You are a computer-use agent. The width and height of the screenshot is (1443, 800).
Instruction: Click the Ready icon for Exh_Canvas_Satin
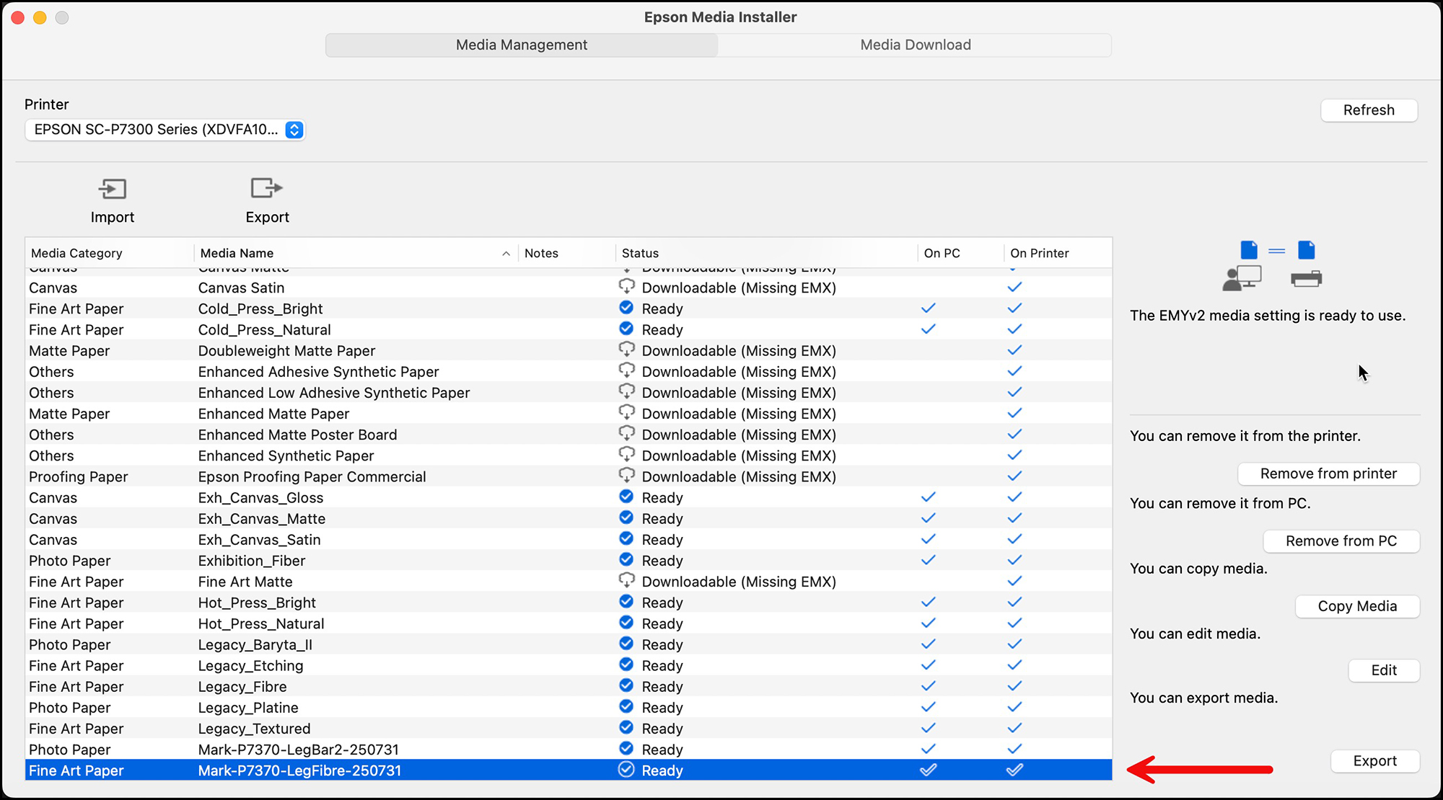[x=626, y=538]
